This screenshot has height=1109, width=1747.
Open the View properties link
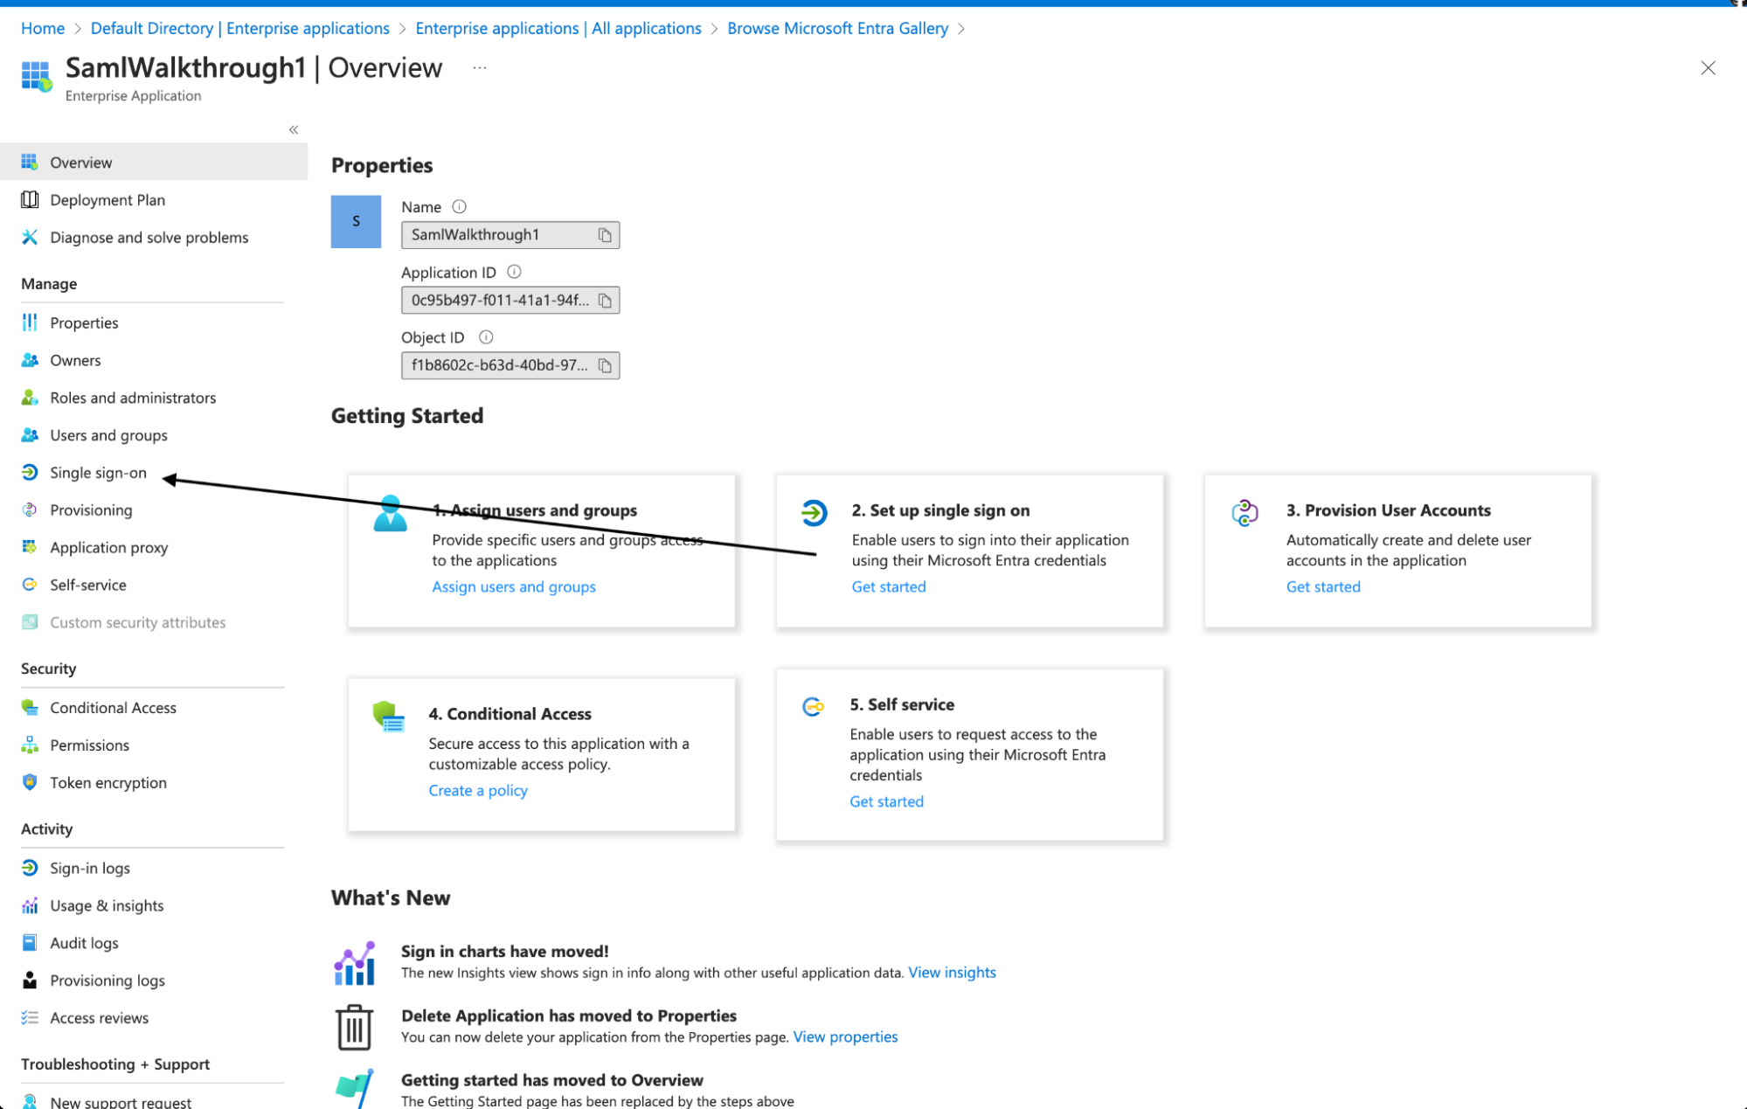coord(845,1037)
